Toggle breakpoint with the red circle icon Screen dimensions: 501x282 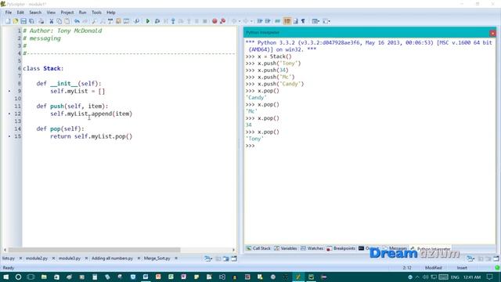(214, 21)
